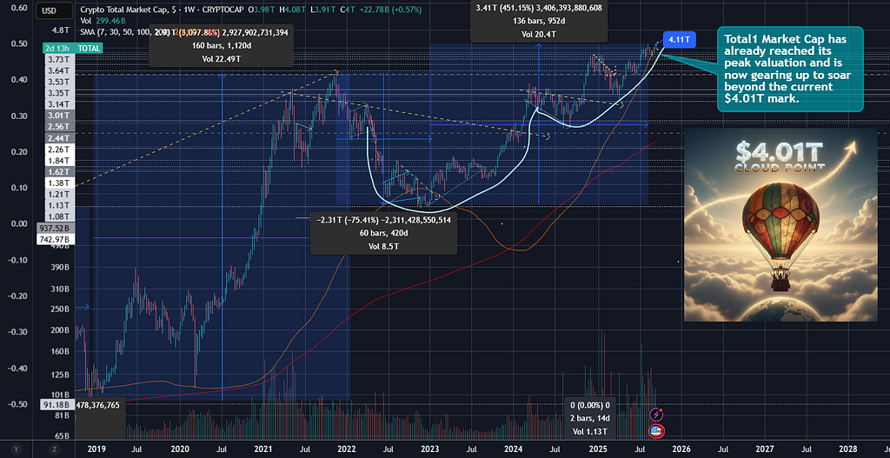Click the -75.41% price range info box
This screenshot has width=890, height=458.
(384, 233)
